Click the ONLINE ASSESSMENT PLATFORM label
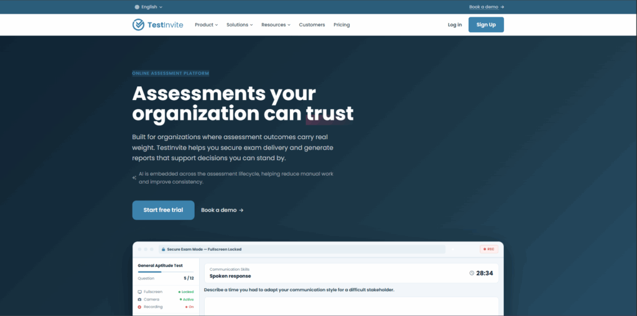637x316 pixels. (170, 73)
